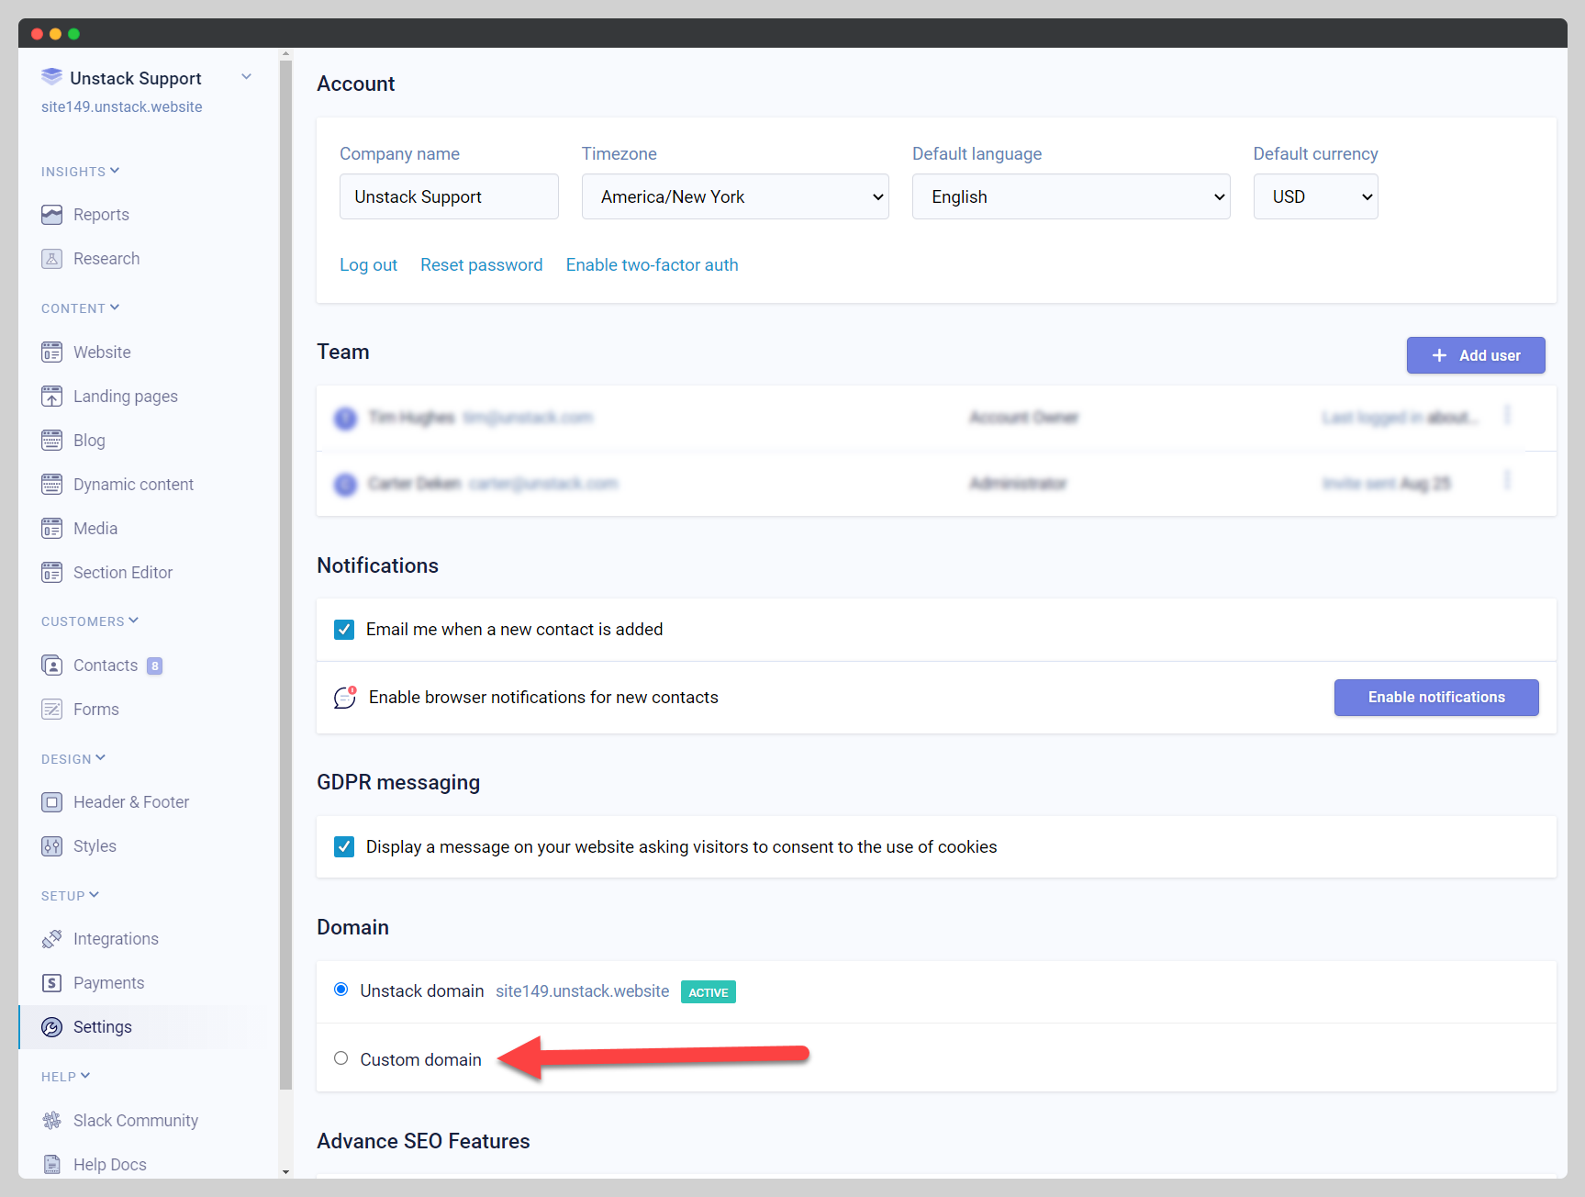Open Header & Footer menu item
The height and width of the screenshot is (1197, 1585).
pyautogui.click(x=131, y=802)
